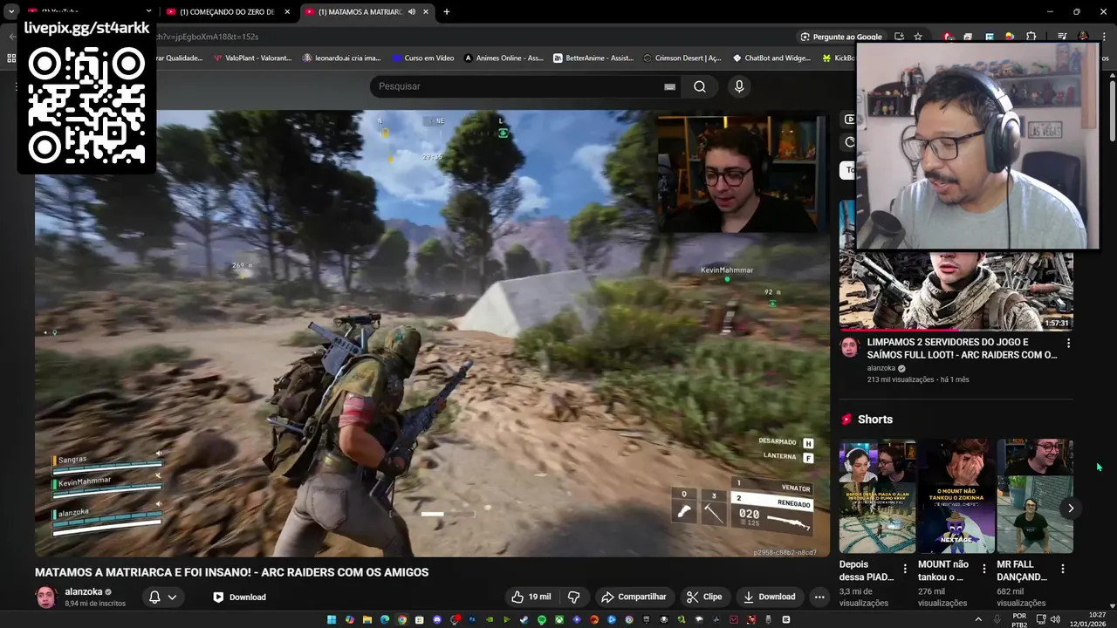Viewport: 1117px width, 628px height.
Task: Open alanzoka channel under the suggested video
Action: click(x=881, y=368)
